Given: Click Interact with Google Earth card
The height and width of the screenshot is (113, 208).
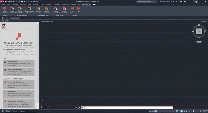Looking at the screenshot, I should coord(18,85).
